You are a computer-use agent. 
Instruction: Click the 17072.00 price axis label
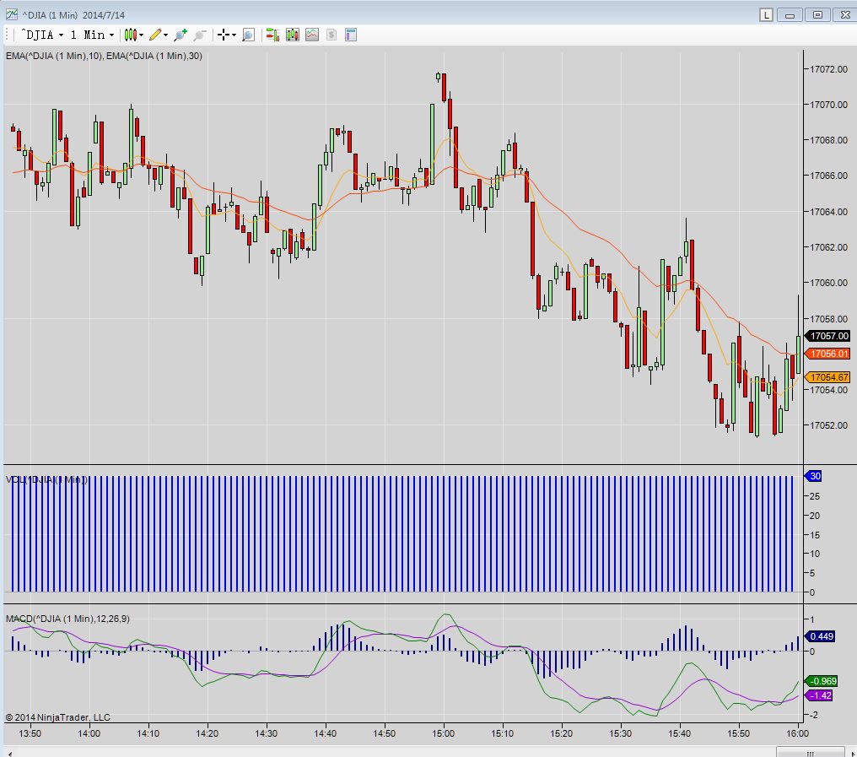point(828,69)
